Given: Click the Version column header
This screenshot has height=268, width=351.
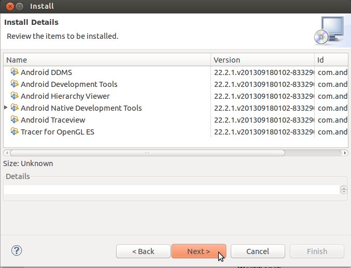Looking at the screenshot, I should click(262, 60).
